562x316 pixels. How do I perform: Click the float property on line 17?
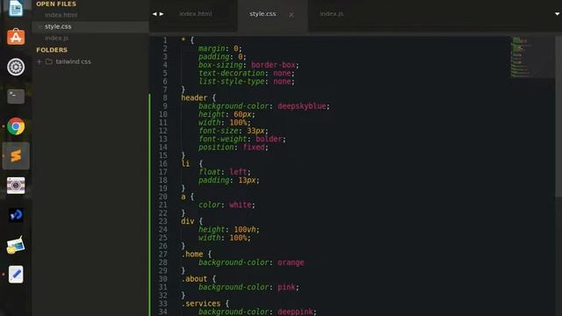209,172
